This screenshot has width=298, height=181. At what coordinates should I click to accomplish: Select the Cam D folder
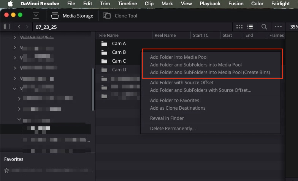point(119,70)
